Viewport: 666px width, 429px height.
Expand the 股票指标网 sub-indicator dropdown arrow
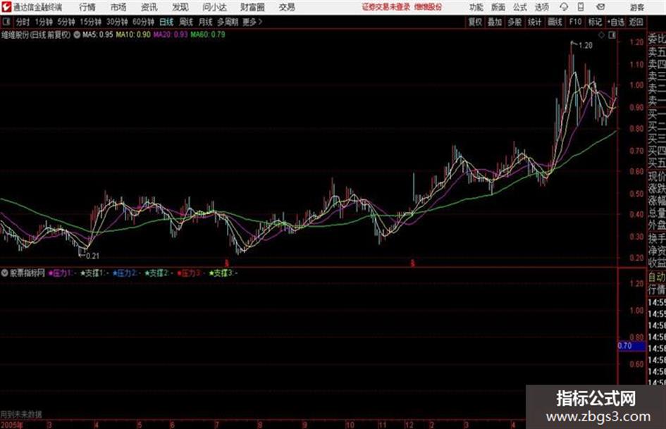click(5, 273)
